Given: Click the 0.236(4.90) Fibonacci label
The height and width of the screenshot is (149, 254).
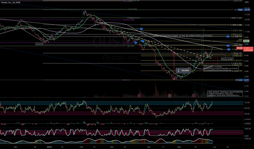Looking at the screenshot, I should [x=237, y=63].
